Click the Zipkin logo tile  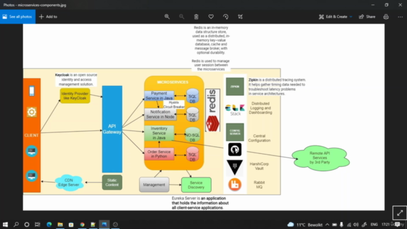235,87
